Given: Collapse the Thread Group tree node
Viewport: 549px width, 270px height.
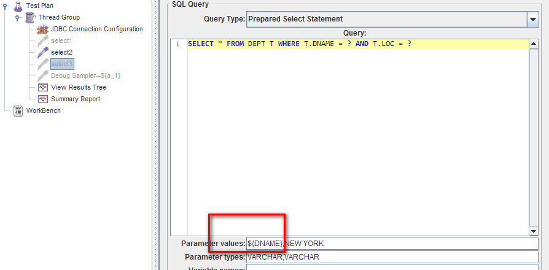Looking at the screenshot, I should (x=17, y=18).
